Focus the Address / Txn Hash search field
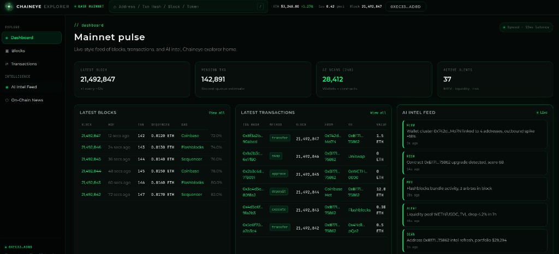This screenshot has height=254, width=559. tap(188, 7)
